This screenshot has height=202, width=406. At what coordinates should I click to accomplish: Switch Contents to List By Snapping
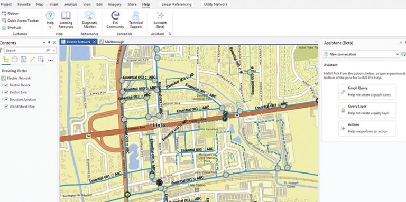click(x=41, y=60)
